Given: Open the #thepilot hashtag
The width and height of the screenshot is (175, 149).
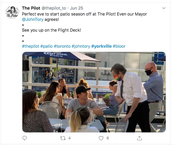Looking at the screenshot, I should [x=31, y=46].
